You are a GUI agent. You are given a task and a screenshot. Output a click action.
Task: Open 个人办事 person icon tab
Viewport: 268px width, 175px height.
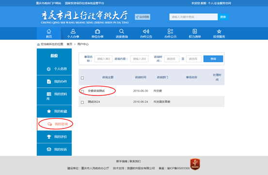click(73, 33)
